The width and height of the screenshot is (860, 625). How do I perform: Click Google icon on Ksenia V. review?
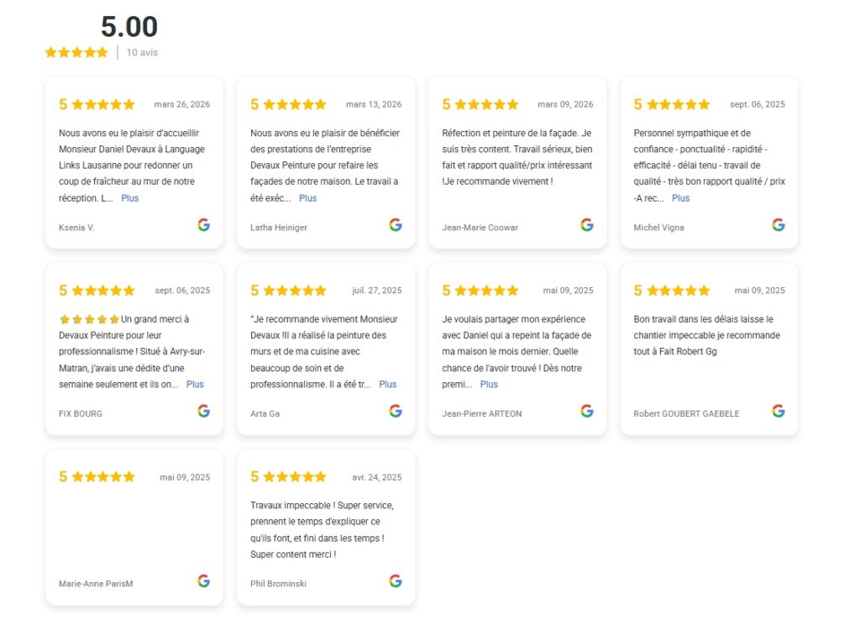point(203,225)
